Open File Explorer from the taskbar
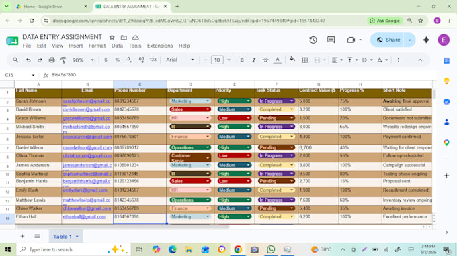This screenshot has width=457, height=256. tap(189, 249)
